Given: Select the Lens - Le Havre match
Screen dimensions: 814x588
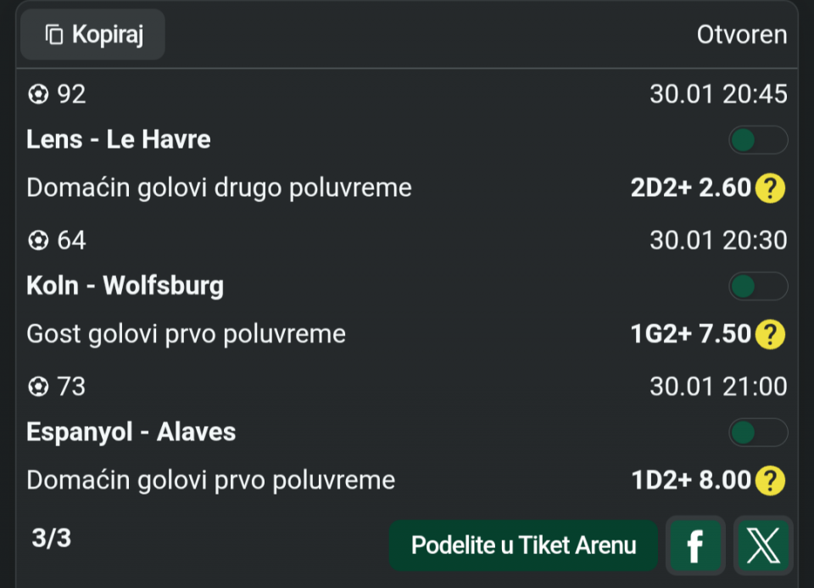Looking at the screenshot, I should coord(119,140).
